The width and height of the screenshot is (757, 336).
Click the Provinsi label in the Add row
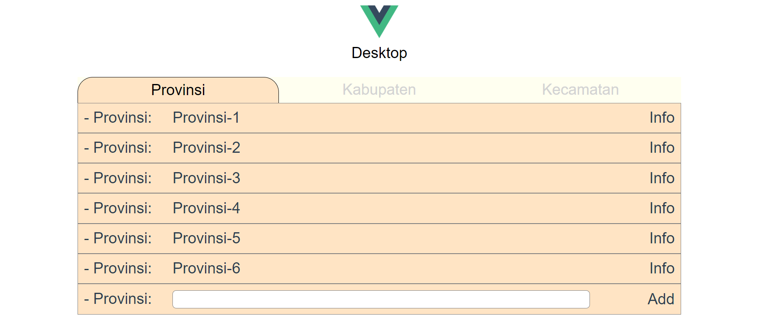pyautogui.click(x=117, y=299)
